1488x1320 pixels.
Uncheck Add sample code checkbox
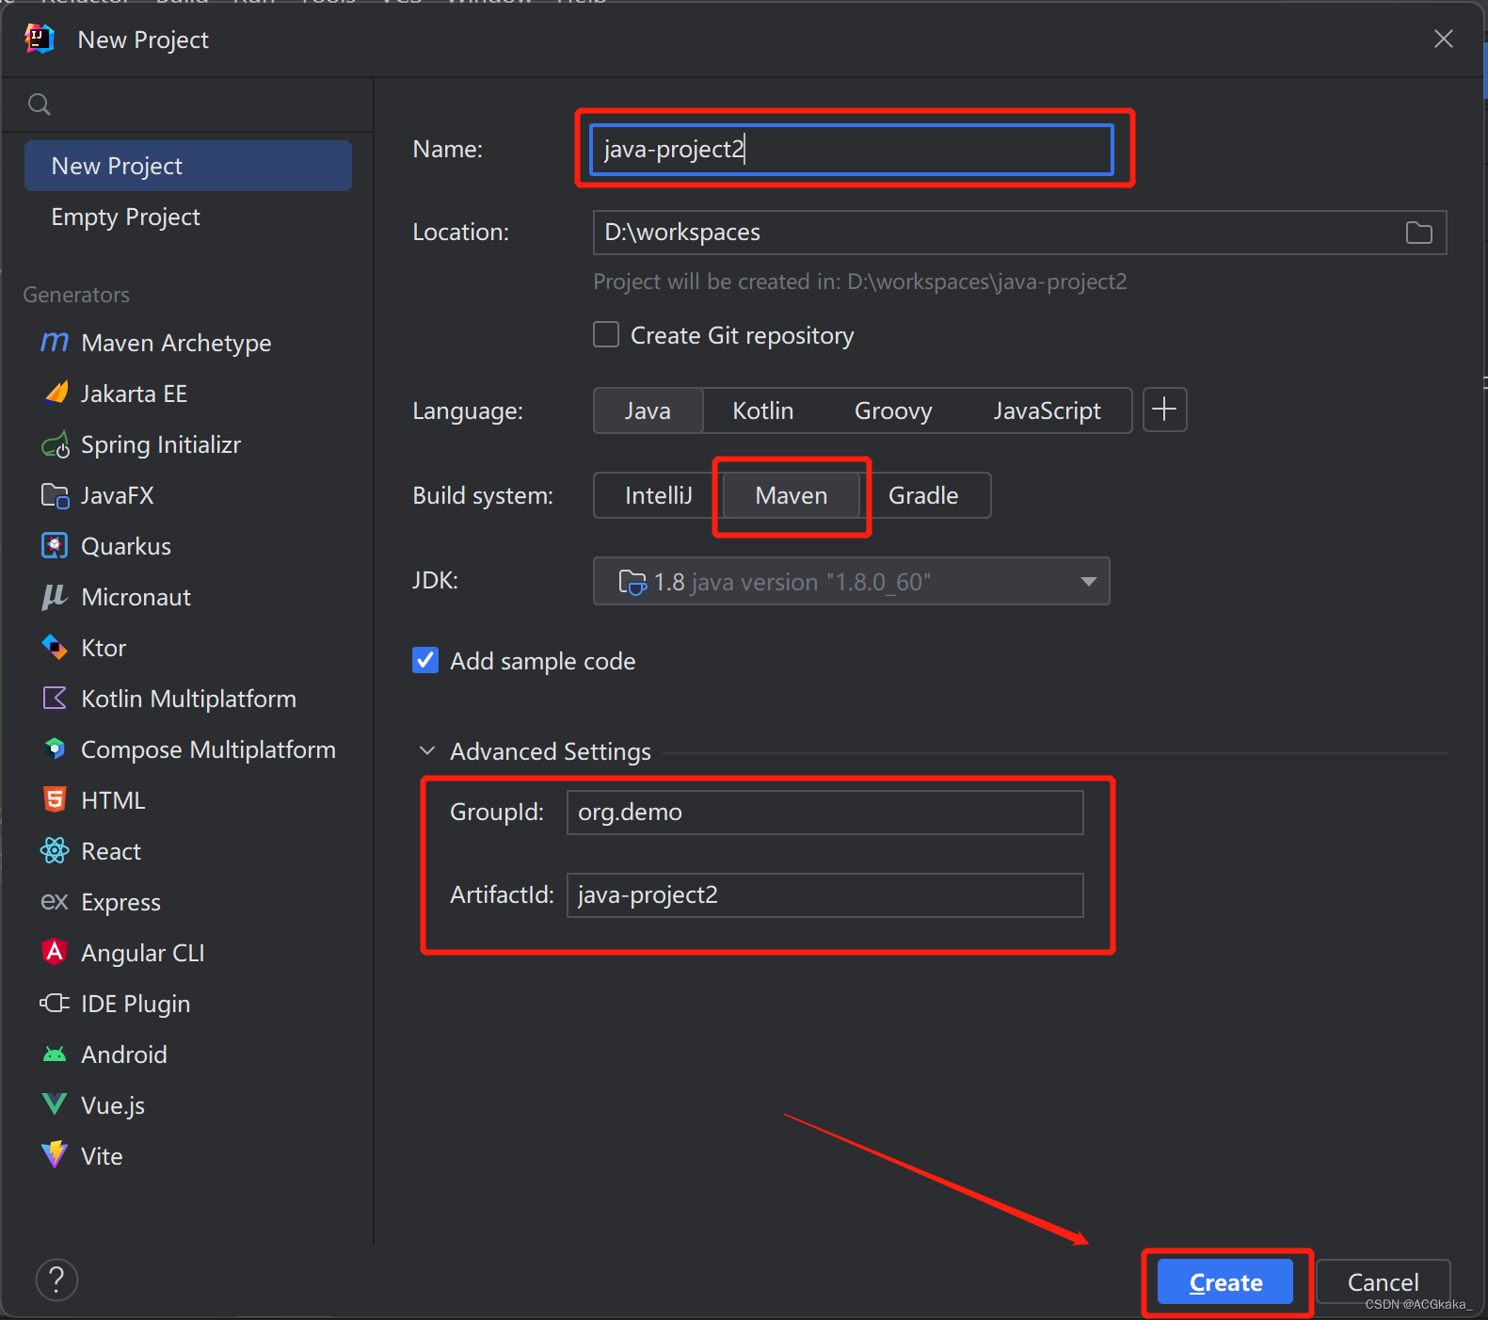pyautogui.click(x=425, y=660)
